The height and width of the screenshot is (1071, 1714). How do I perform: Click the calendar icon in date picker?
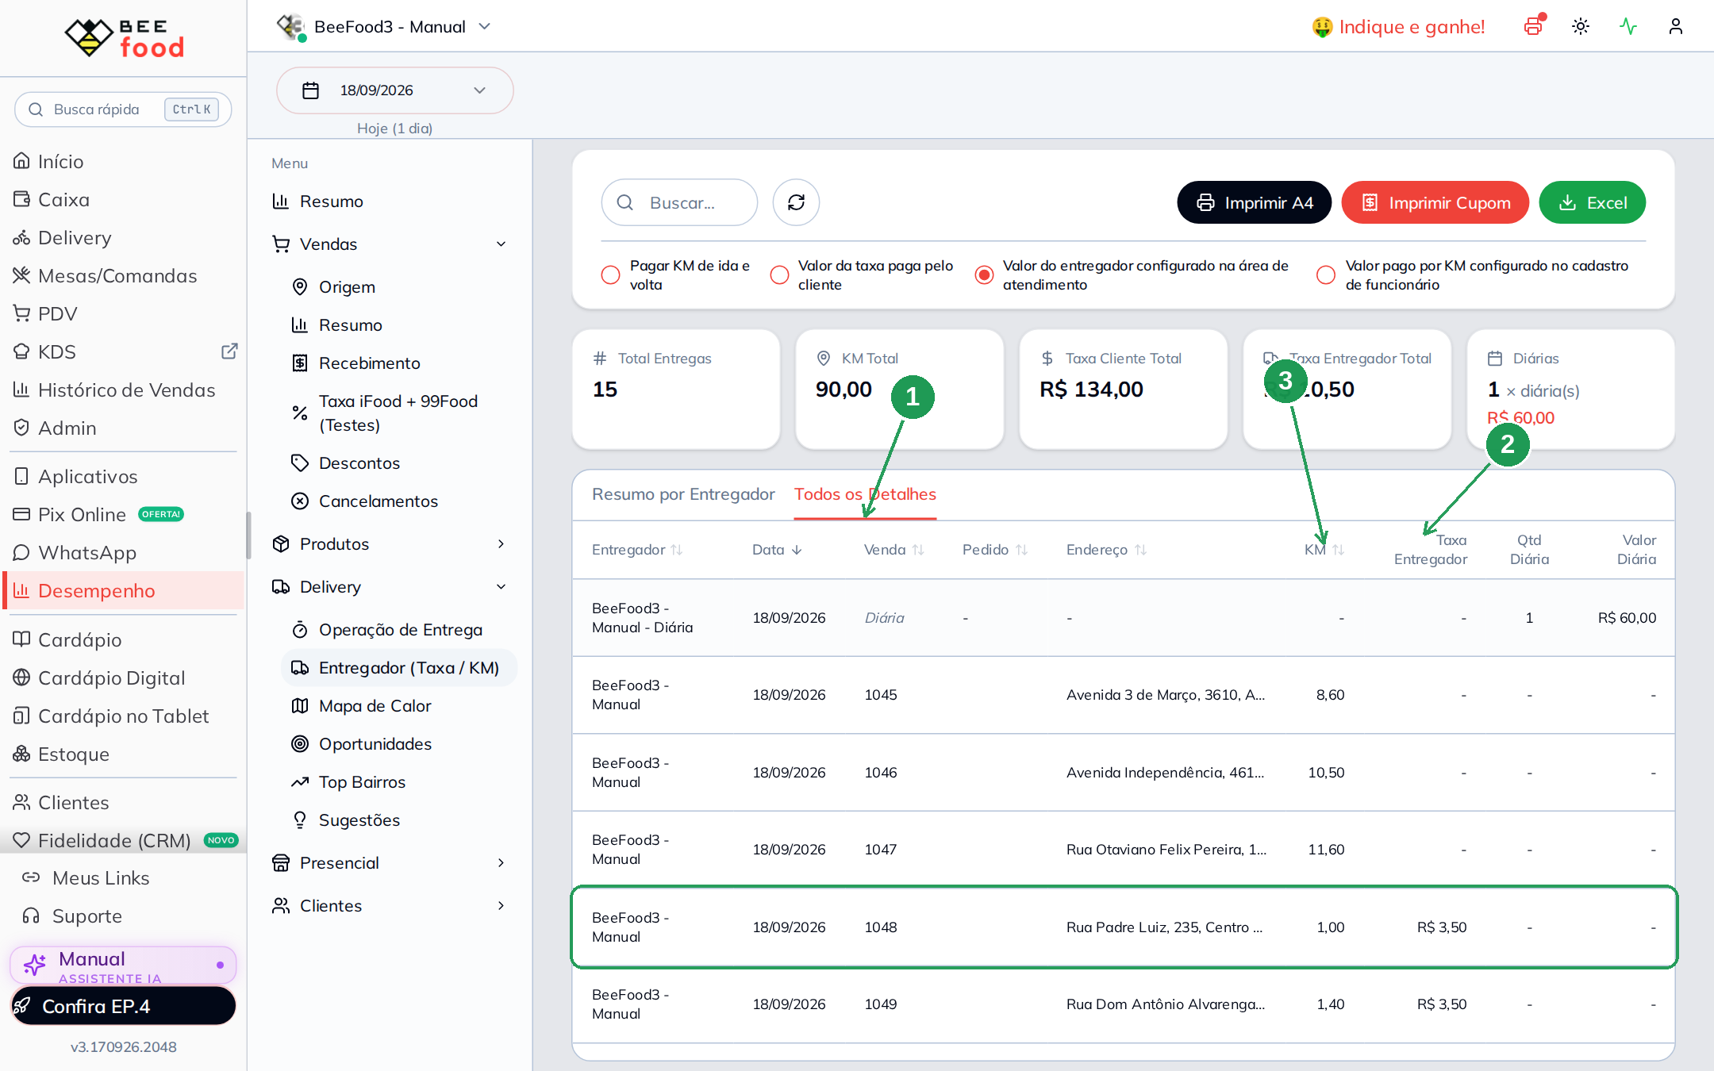pyautogui.click(x=311, y=90)
